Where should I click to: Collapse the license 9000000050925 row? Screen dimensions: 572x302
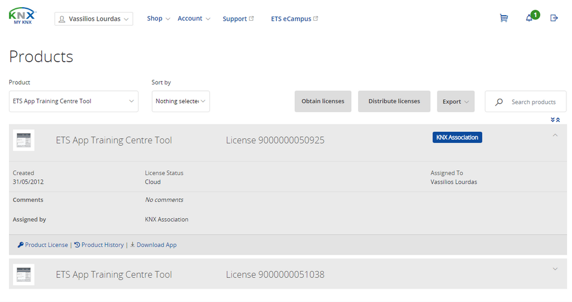(x=555, y=135)
